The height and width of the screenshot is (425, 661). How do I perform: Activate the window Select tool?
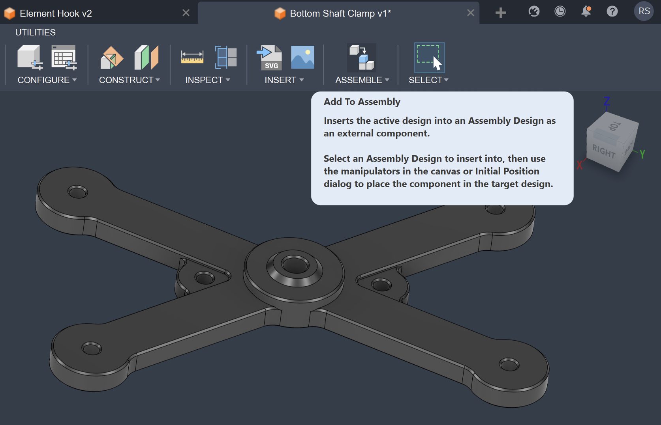(429, 58)
